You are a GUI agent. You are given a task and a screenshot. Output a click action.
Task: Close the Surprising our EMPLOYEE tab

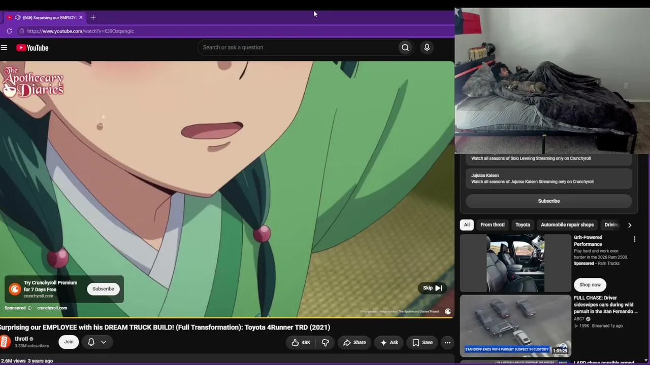(81, 17)
